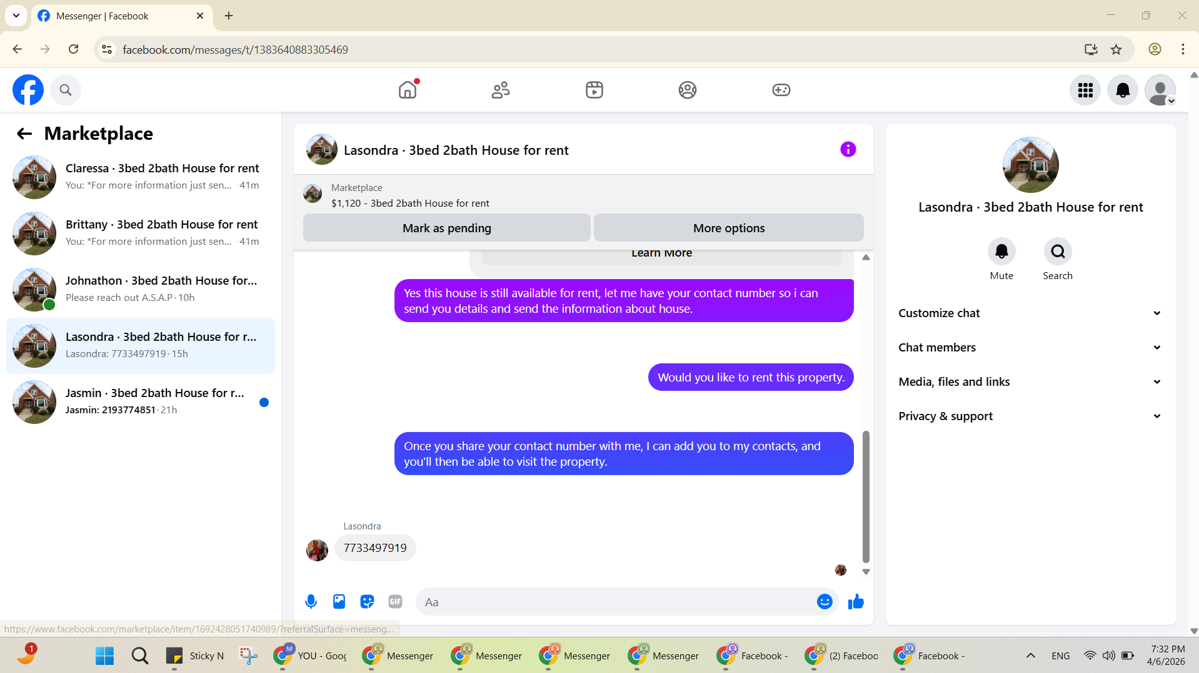Go to Facebook Home feed icon
Screen dimensions: 1199x673
click(x=408, y=90)
